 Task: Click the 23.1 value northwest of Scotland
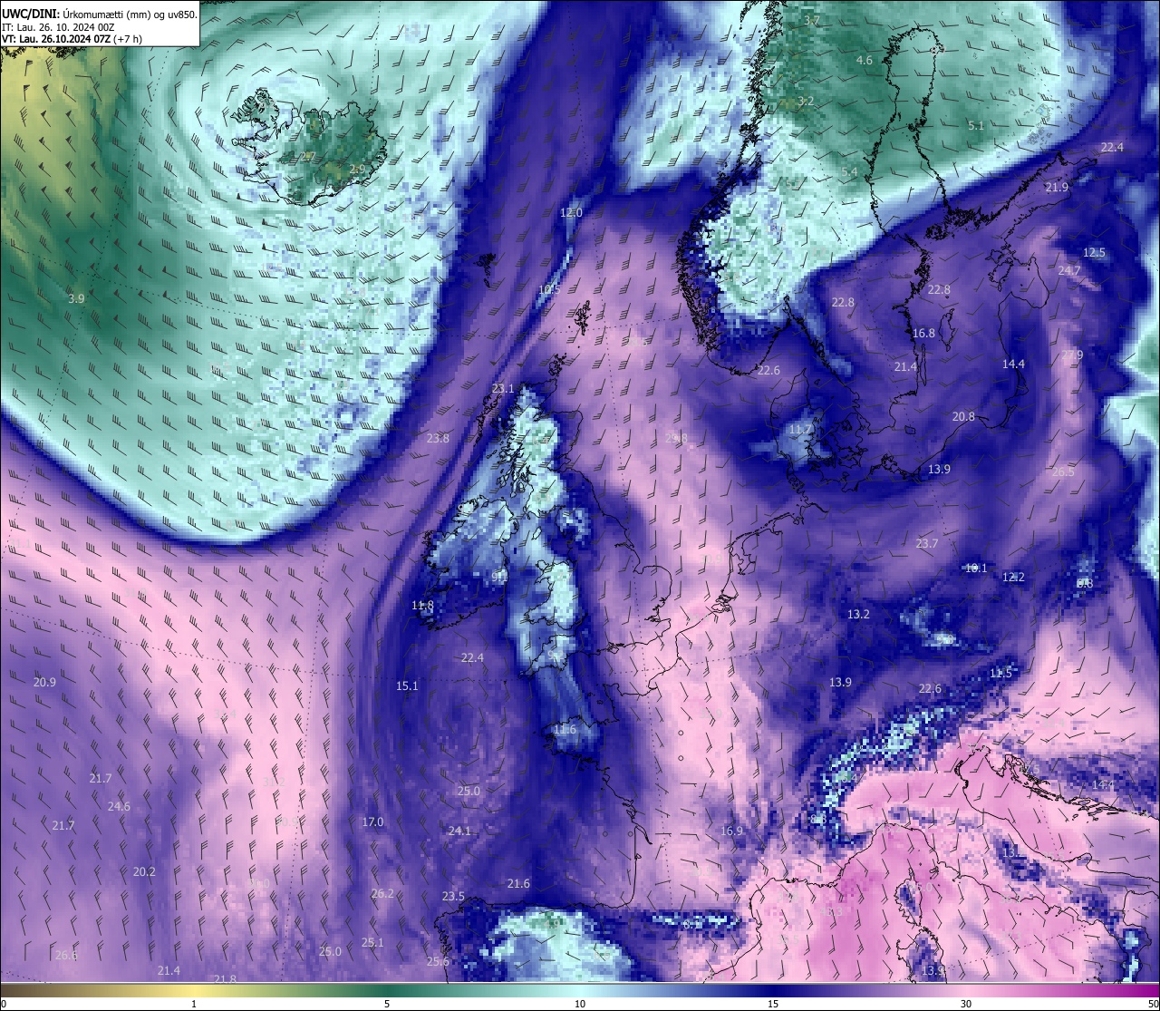[502, 388]
